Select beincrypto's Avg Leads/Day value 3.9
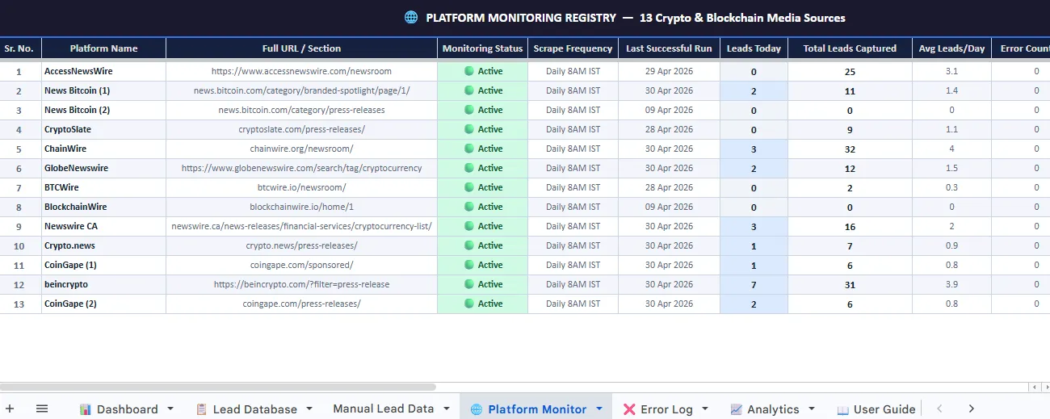Image resolution: width=1050 pixels, height=419 pixels. pos(951,284)
